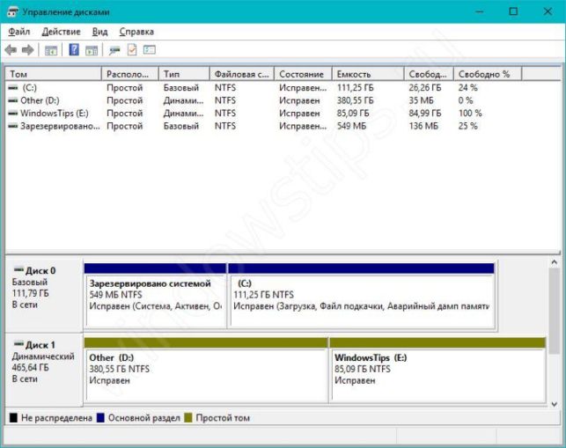Click the 35 МБ free space cell
This screenshot has height=448, width=566.
[422, 100]
